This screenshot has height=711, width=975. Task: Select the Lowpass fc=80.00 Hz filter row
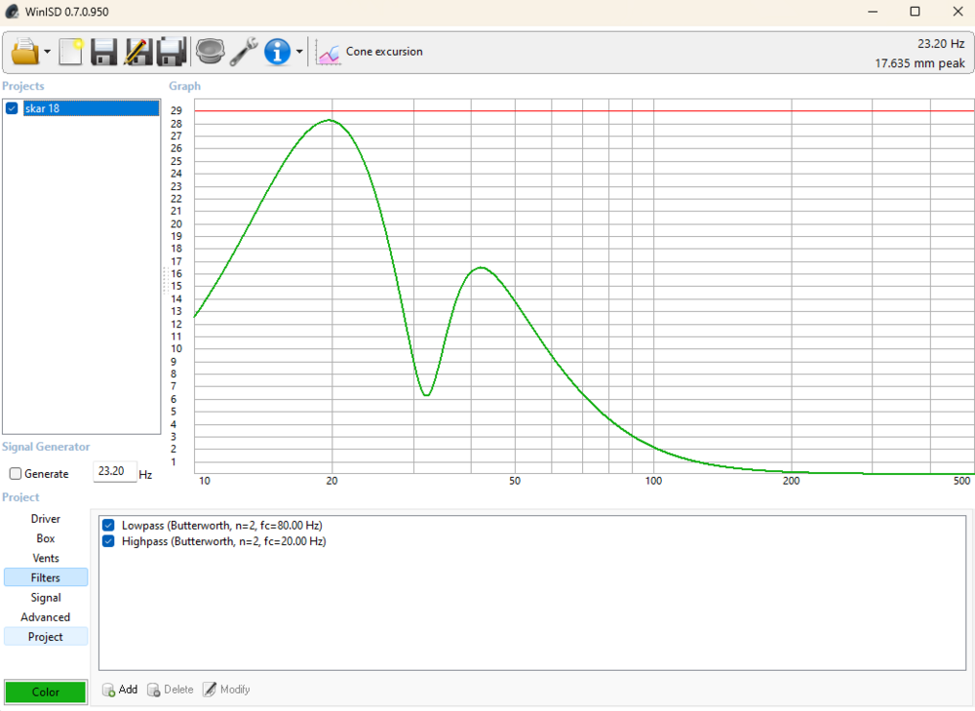222,525
